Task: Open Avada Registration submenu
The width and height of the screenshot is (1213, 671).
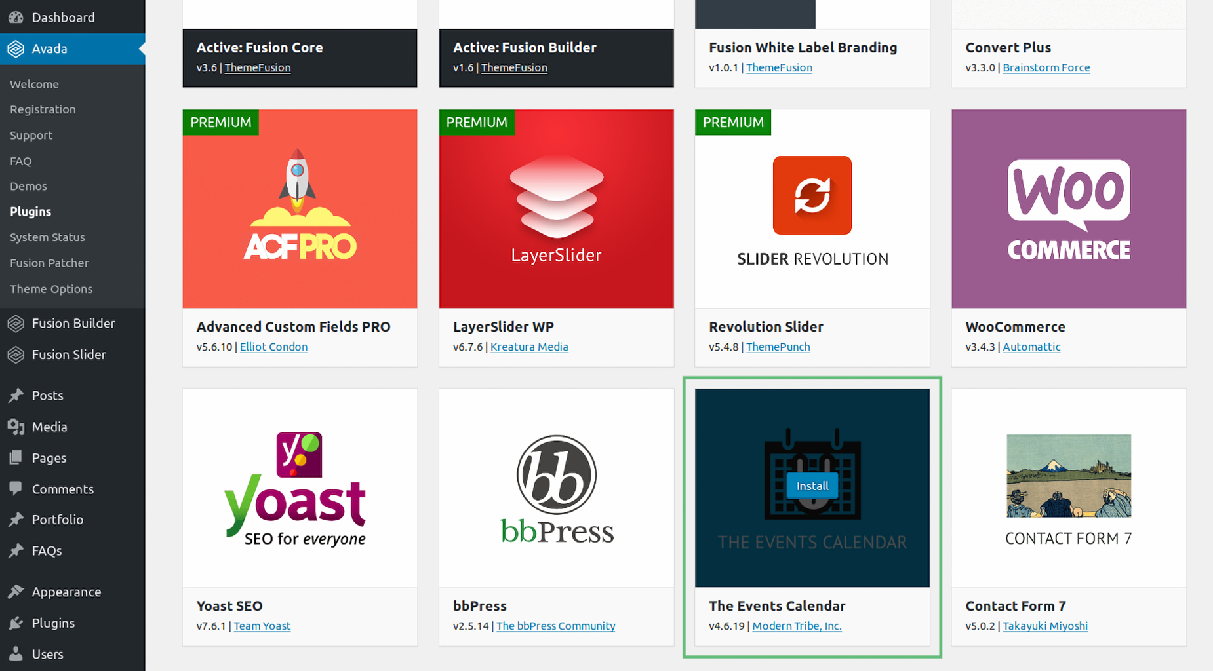Action: [x=43, y=109]
